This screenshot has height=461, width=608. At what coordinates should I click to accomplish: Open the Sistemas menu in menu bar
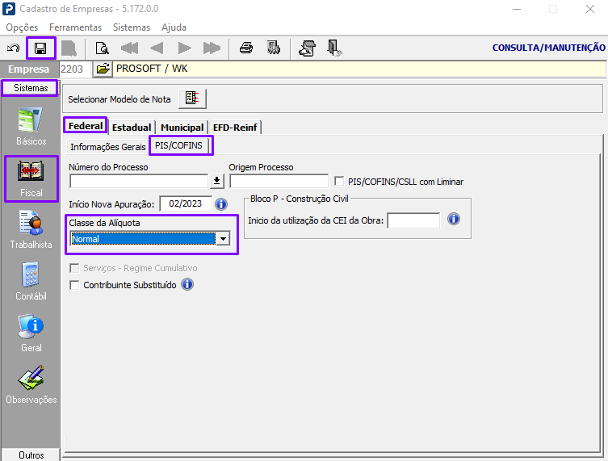[x=132, y=27]
